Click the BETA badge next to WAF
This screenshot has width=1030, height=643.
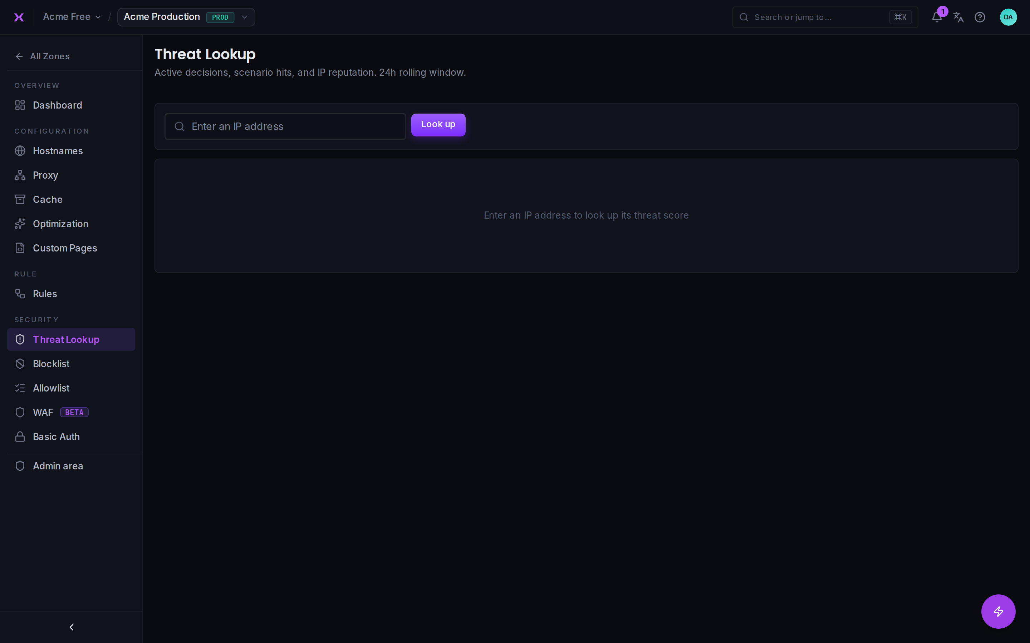click(x=74, y=412)
